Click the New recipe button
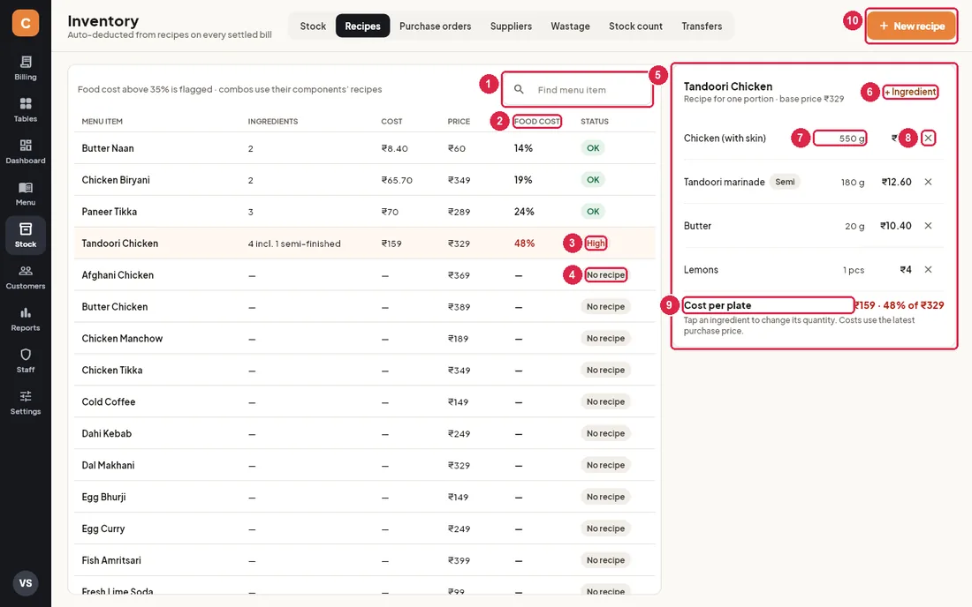Image resolution: width=972 pixels, height=607 pixels. pos(911,26)
